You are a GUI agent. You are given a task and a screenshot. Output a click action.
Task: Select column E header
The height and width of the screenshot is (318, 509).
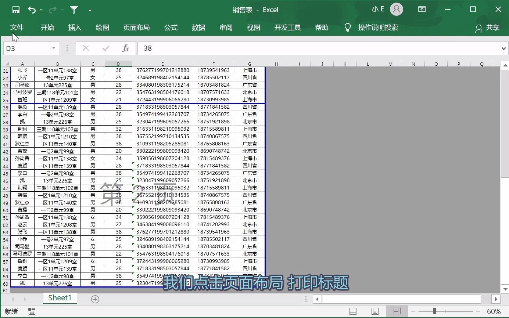click(162, 64)
